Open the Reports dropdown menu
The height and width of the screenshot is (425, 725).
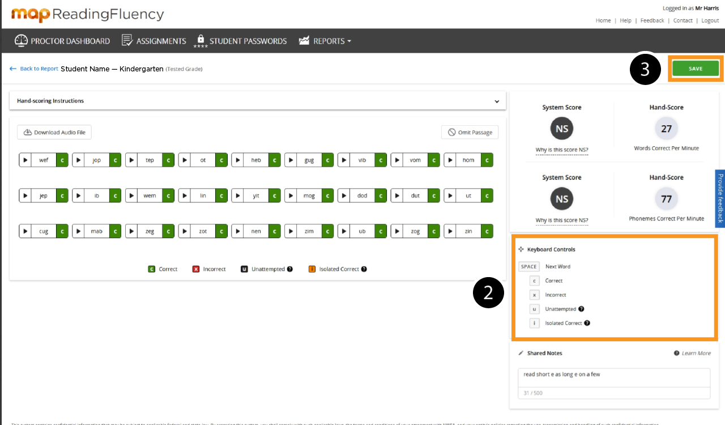[x=325, y=41]
